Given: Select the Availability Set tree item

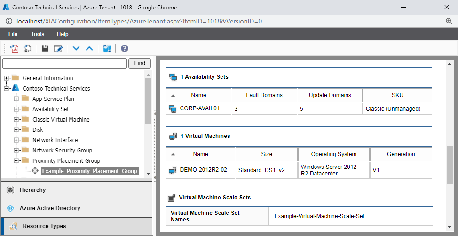Looking at the screenshot, I should pyautogui.click(x=51, y=109).
